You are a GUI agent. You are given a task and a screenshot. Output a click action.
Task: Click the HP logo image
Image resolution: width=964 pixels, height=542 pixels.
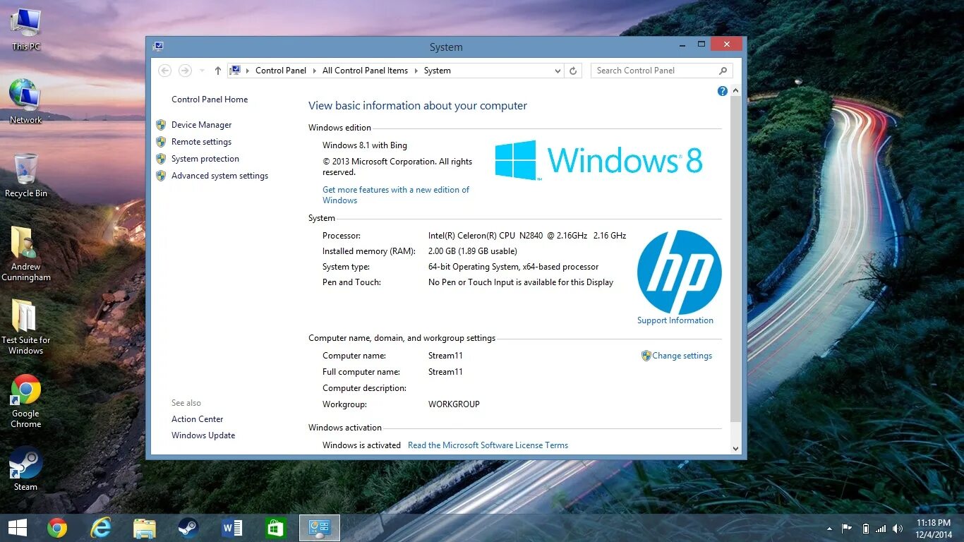point(679,272)
